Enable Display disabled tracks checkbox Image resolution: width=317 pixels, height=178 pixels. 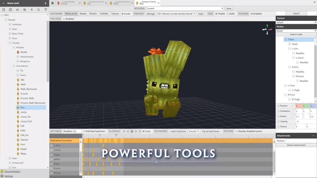[x=237, y=131]
